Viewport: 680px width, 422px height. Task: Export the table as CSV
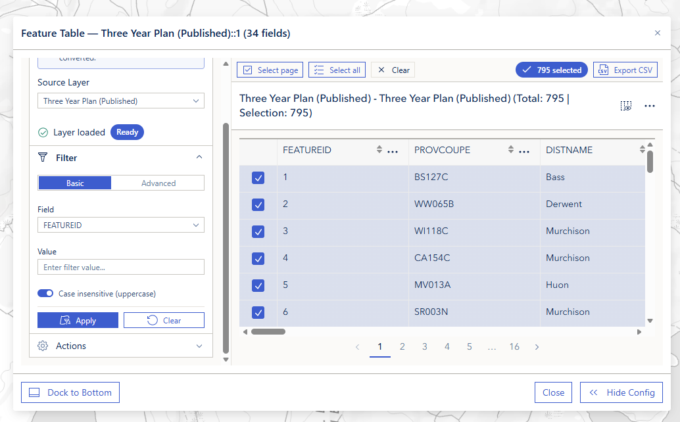pos(625,70)
